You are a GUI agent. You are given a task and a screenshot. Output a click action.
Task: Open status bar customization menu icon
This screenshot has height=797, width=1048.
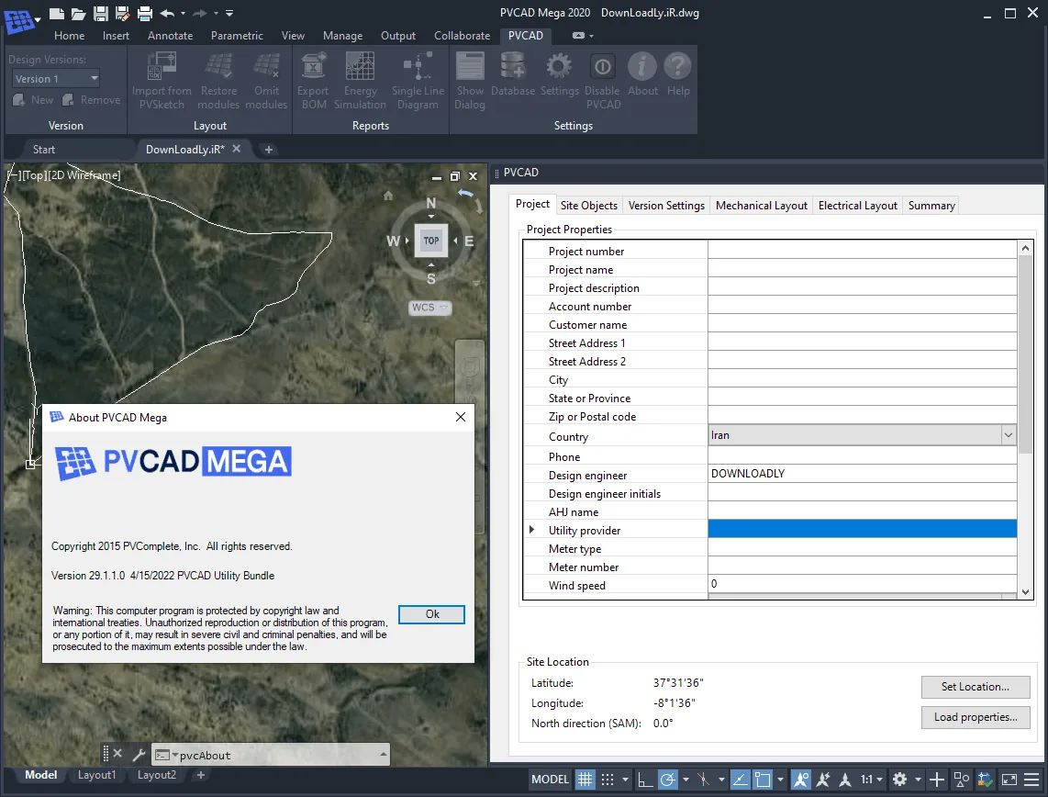point(1032,779)
